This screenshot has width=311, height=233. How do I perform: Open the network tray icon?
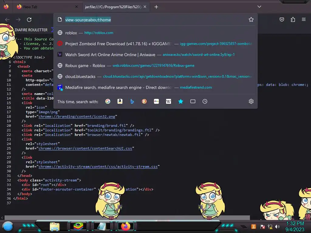tap(270, 226)
